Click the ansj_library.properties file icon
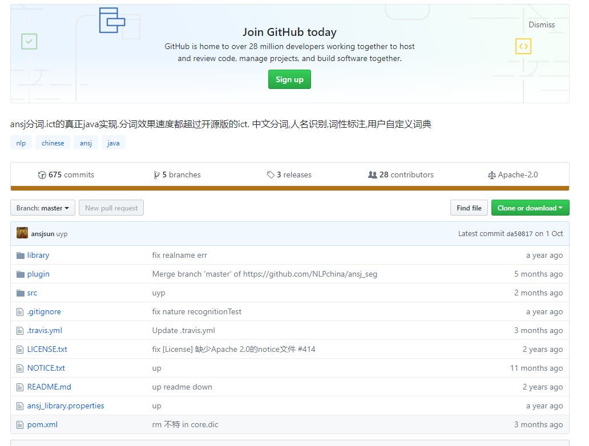 click(20, 406)
